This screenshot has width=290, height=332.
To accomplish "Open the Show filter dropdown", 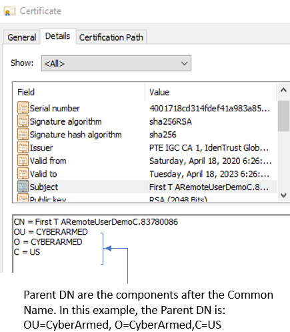I will [116, 63].
